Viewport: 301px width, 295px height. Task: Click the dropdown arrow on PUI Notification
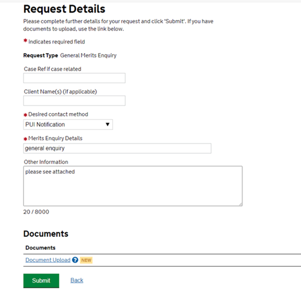click(x=107, y=124)
